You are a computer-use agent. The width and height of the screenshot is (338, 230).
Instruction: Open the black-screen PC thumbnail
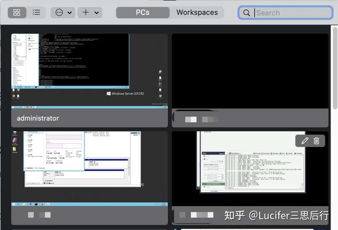(x=250, y=71)
